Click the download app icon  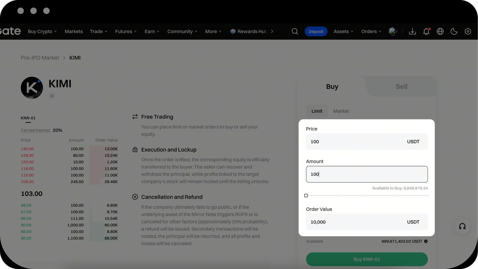pos(412,31)
